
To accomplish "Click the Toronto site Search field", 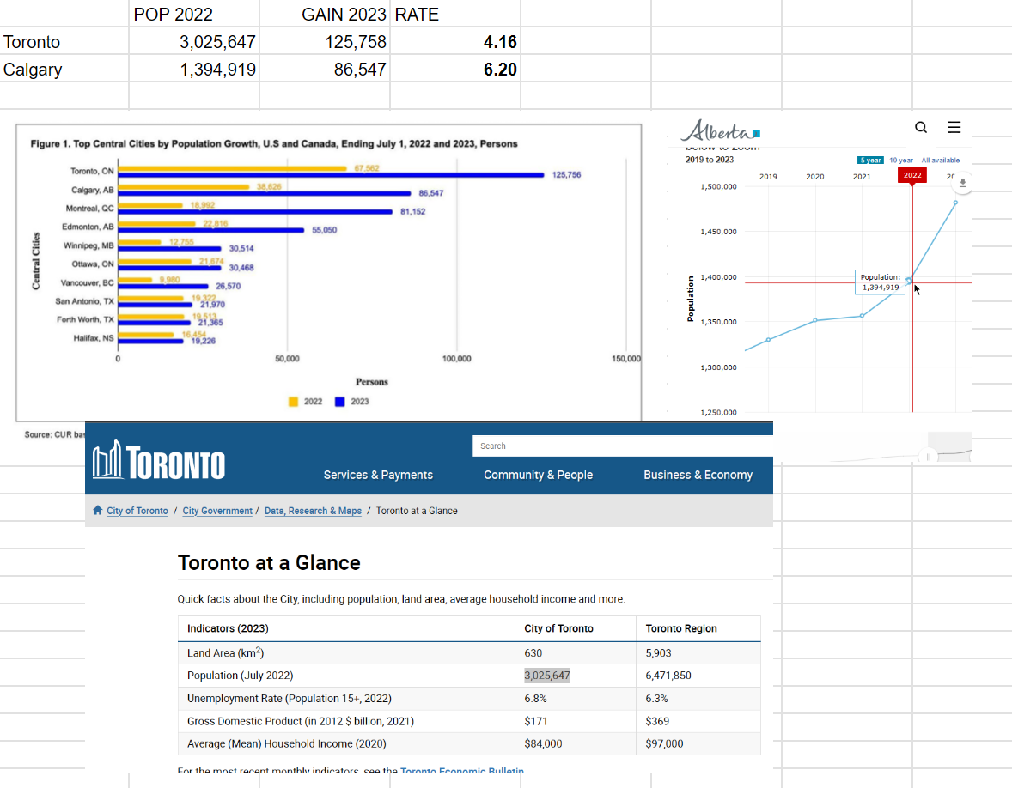I will 622,446.
